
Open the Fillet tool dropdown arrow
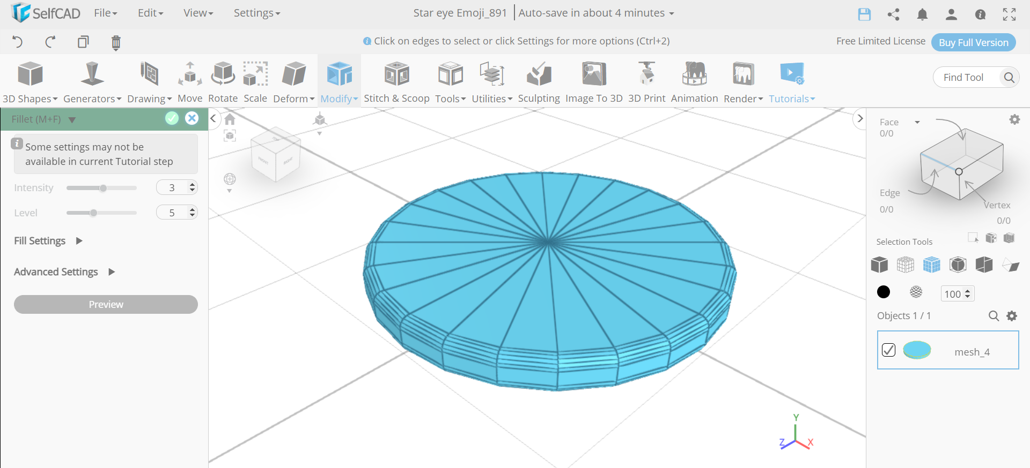click(x=72, y=120)
